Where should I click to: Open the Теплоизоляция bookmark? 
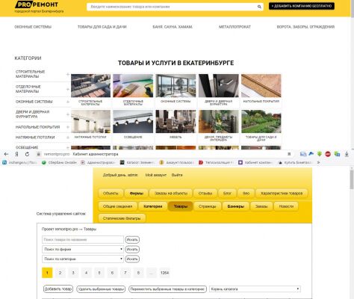216,162
